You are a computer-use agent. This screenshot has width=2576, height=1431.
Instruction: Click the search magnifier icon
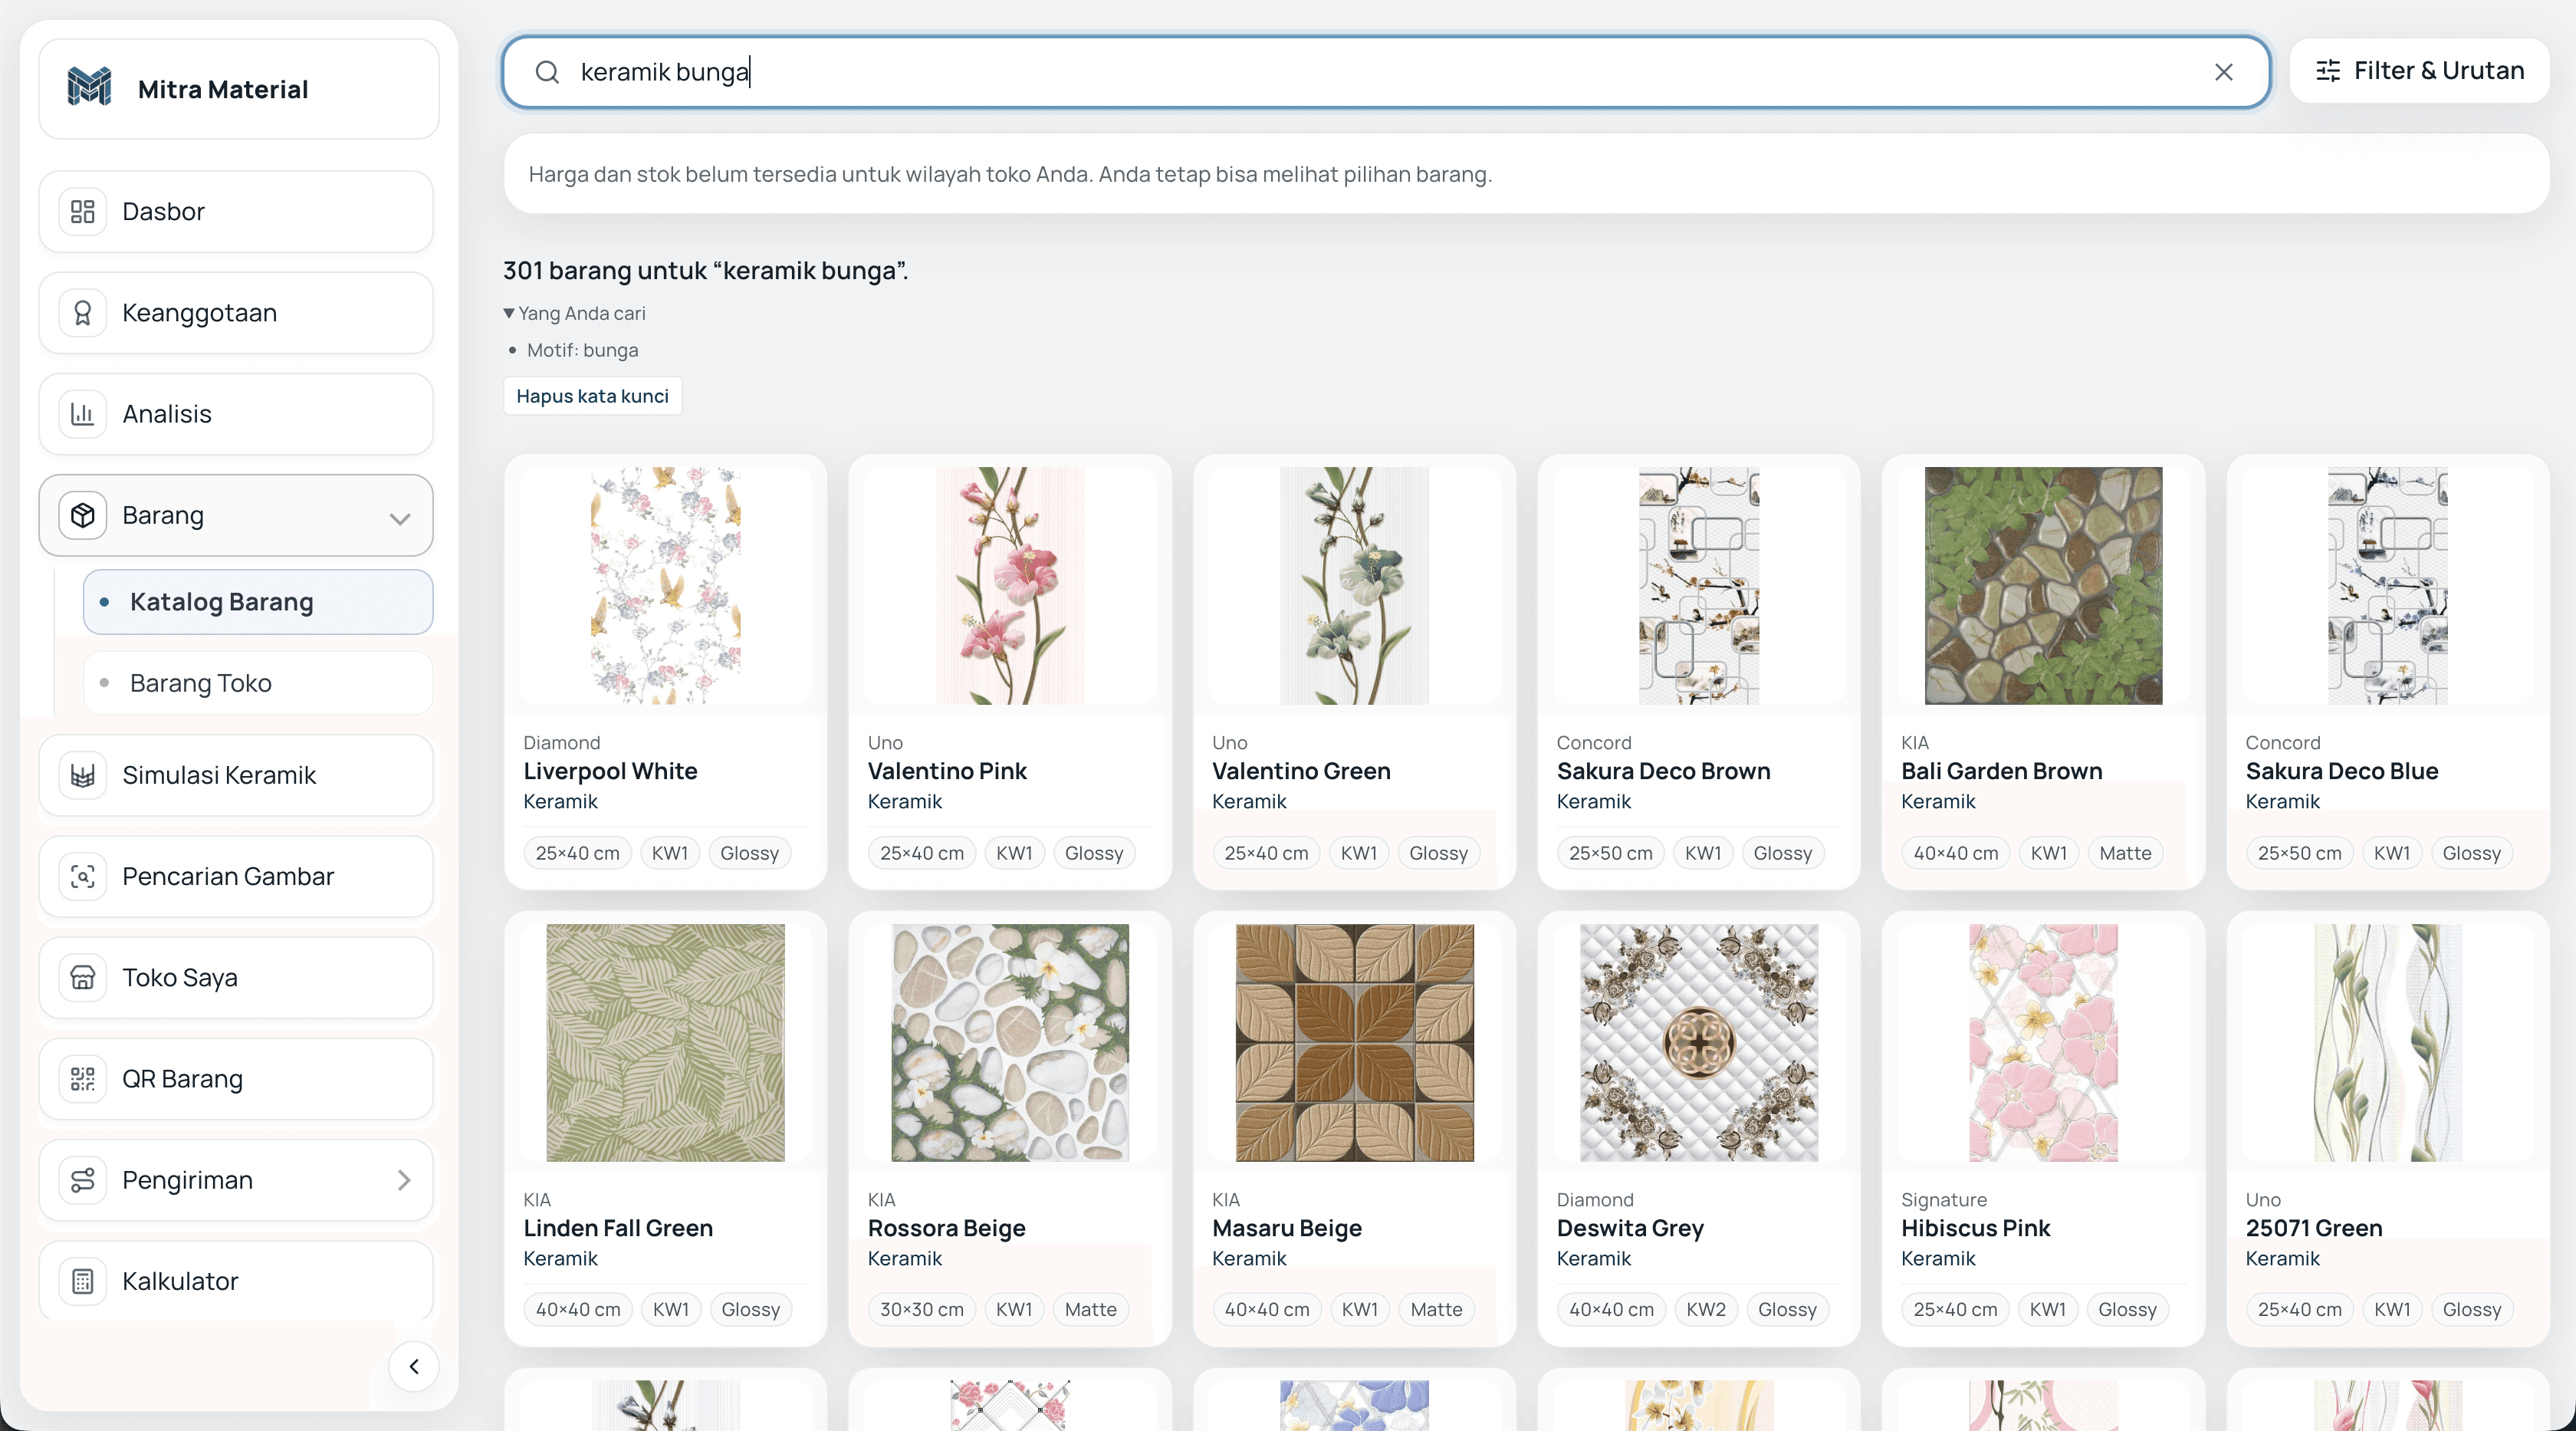coord(547,72)
